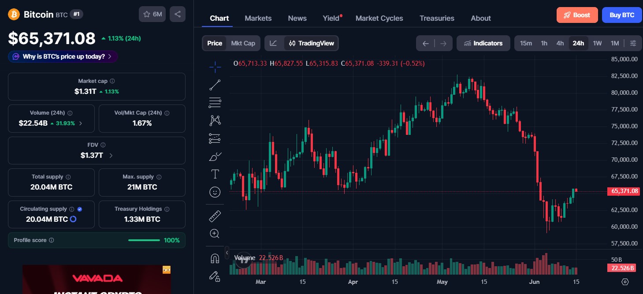Switch chart to Price view
643x294 pixels.
click(215, 43)
